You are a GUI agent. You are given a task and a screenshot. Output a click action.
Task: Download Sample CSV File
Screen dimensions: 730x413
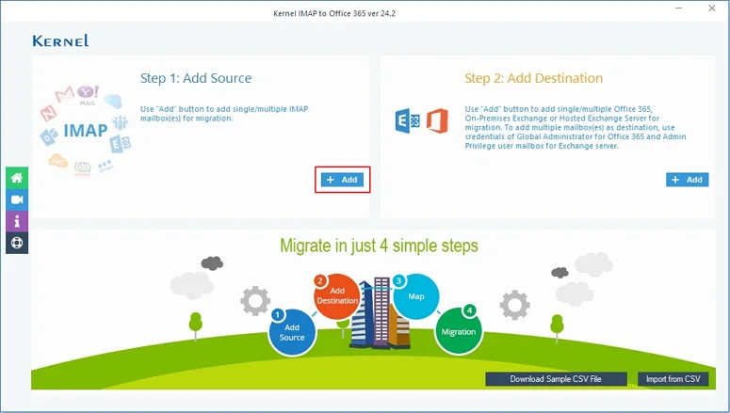[x=556, y=379]
